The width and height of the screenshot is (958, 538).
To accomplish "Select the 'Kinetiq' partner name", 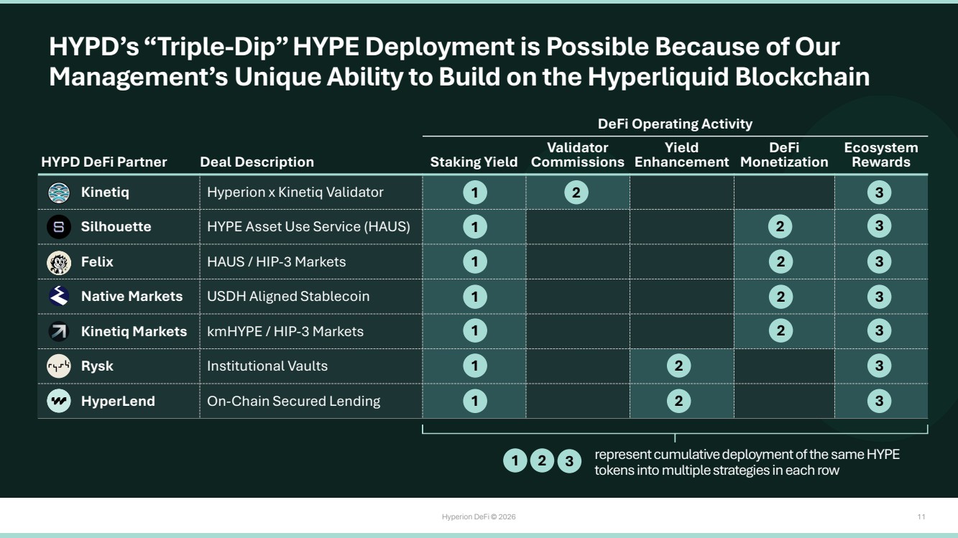I will pos(105,193).
